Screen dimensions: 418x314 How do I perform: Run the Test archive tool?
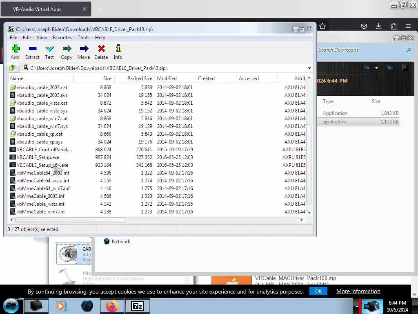49,52
